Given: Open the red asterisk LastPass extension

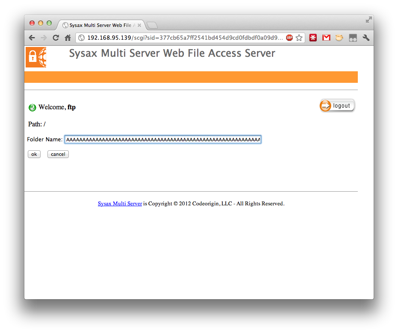Looking at the screenshot, I should click(x=313, y=38).
